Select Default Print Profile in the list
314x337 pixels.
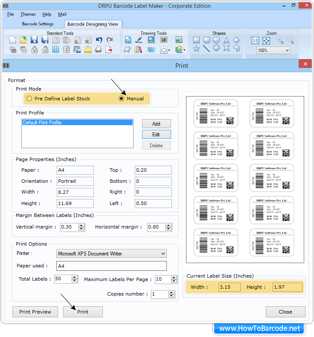pos(42,123)
